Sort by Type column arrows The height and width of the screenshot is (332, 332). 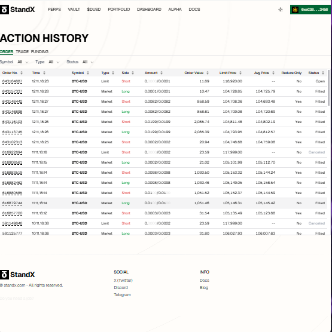point(113,73)
